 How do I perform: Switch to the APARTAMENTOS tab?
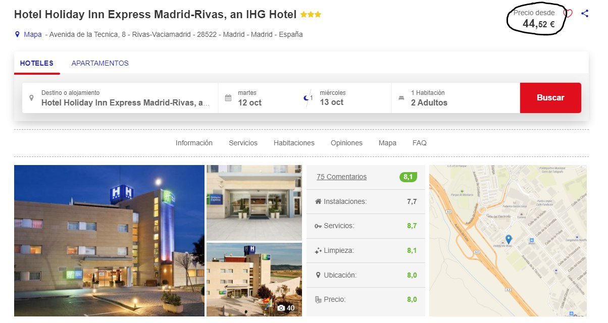pyautogui.click(x=100, y=63)
